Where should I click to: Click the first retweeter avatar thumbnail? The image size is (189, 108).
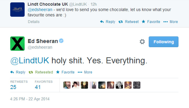click(x=67, y=85)
